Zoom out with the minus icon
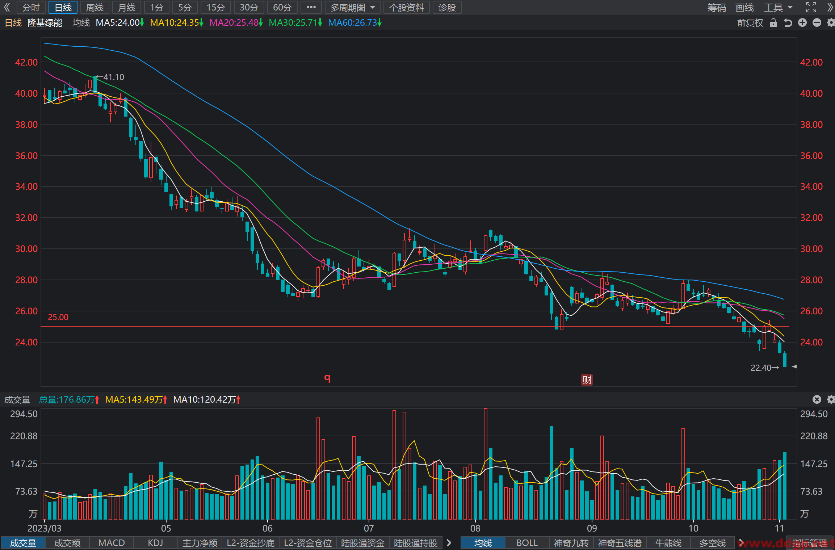This screenshot has height=550, width=835. point(817,23)
